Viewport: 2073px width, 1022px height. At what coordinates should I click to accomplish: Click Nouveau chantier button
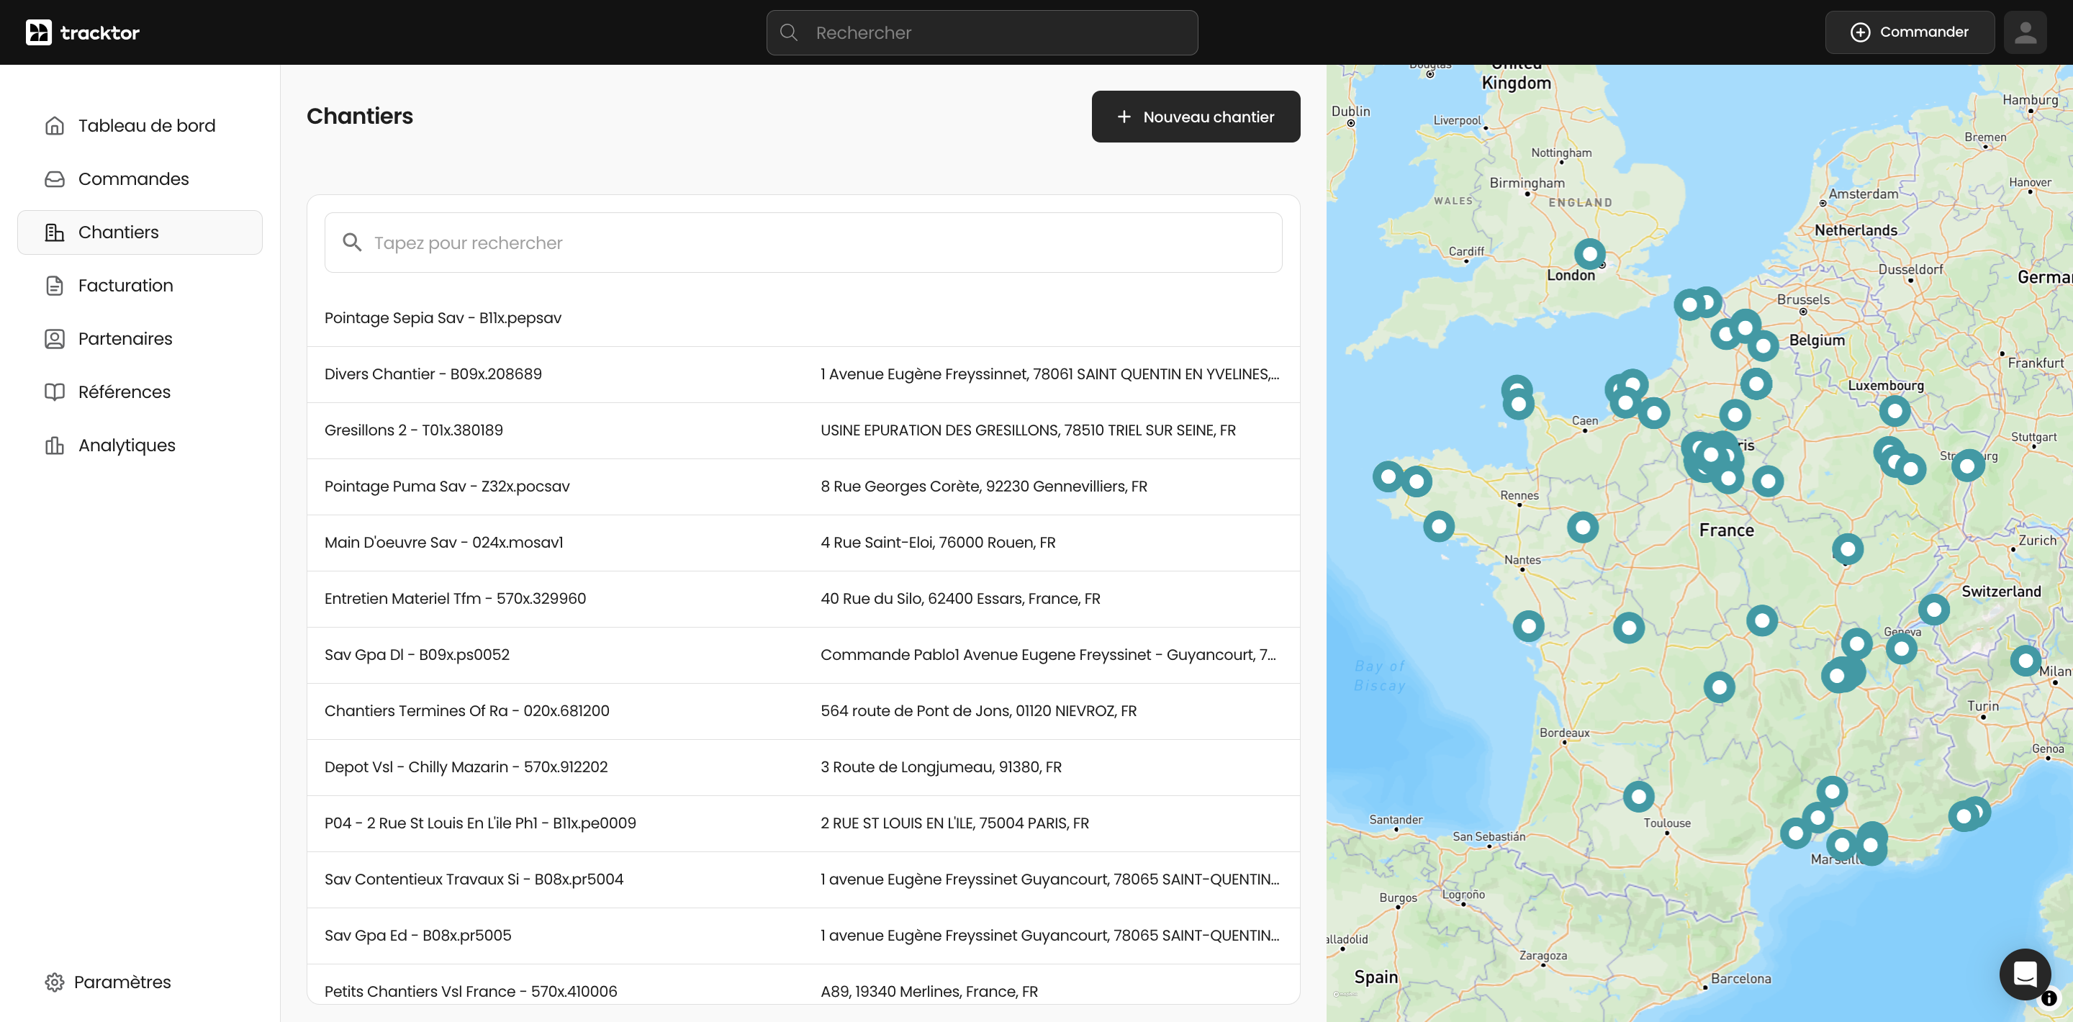(1195, 117)
